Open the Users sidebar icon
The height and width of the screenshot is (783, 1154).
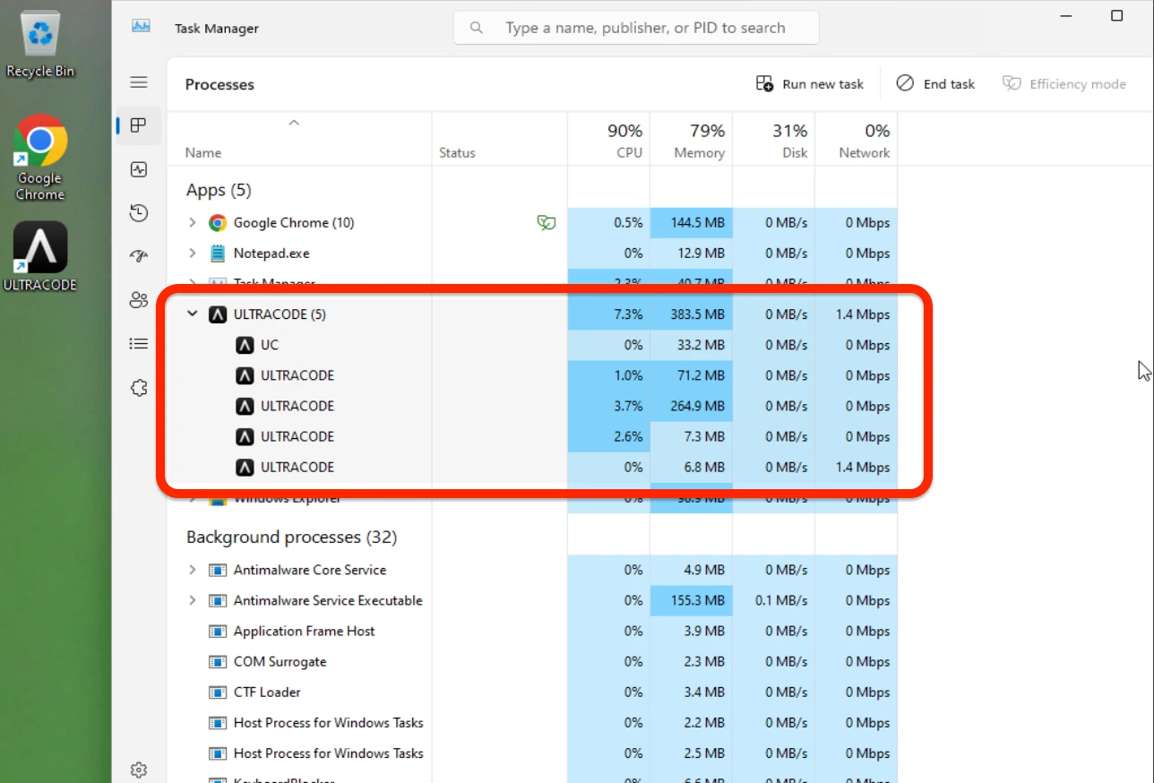pos(139,300)
